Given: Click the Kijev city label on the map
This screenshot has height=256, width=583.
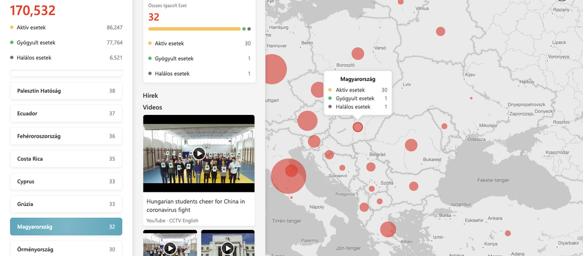Looking at the screenshot, I should coord(470,75).
